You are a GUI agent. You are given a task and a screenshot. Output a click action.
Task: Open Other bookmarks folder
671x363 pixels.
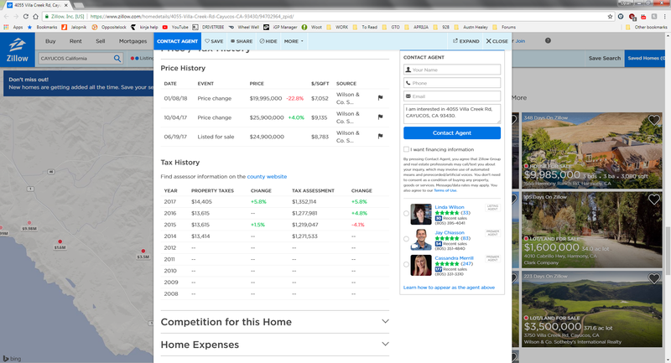646,27
